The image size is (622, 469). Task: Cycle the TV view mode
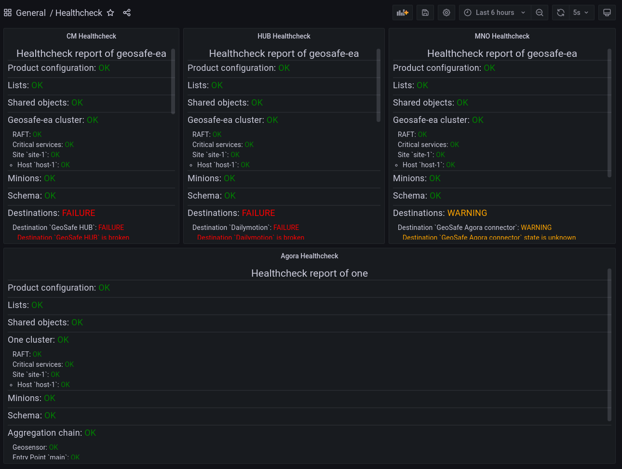click(607, 13)
